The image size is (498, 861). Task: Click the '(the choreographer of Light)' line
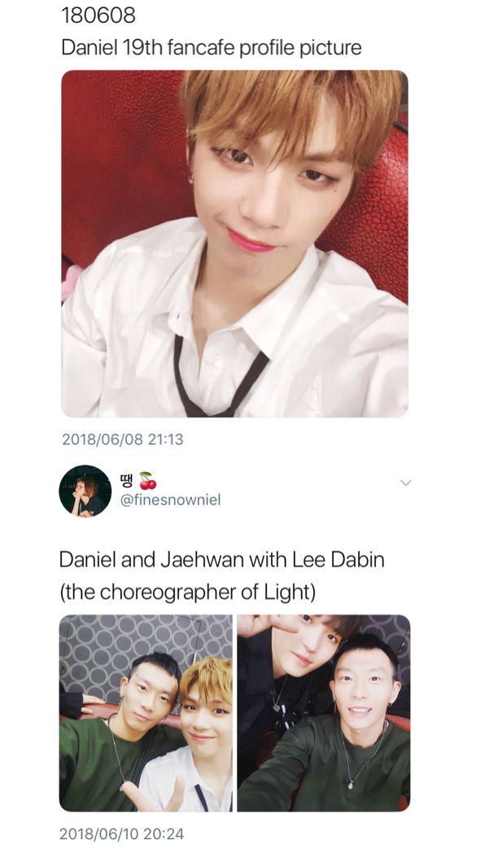[187, 592]
